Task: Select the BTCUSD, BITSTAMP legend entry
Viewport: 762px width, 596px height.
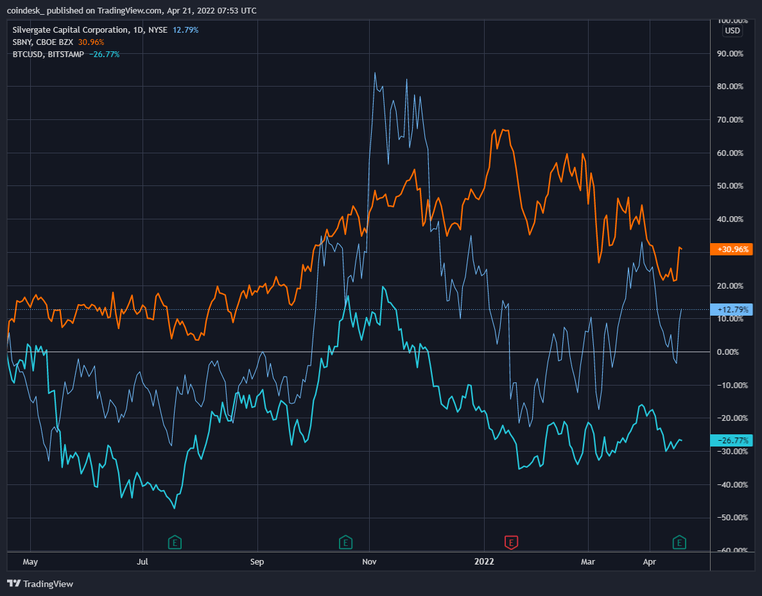Action: (x=49, y=54)
